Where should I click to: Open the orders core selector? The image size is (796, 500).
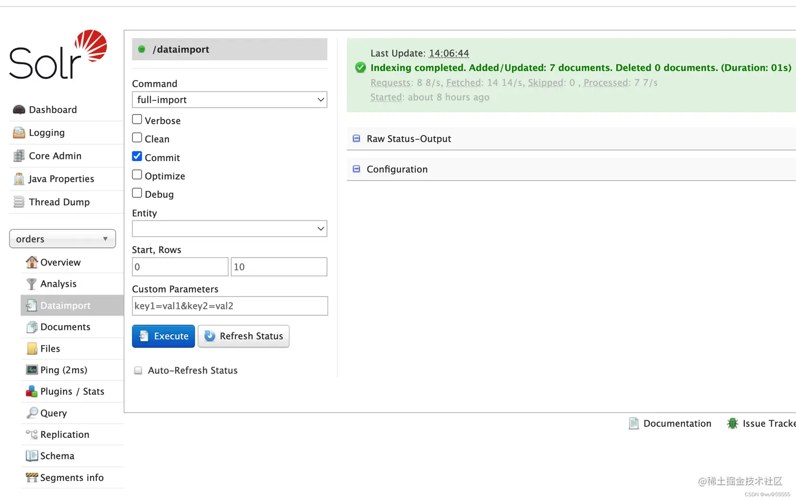click(63, 239)
